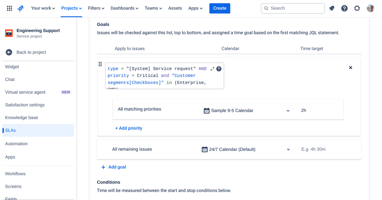
Task: Expand the Projects menu
Action: pos(72,8)
